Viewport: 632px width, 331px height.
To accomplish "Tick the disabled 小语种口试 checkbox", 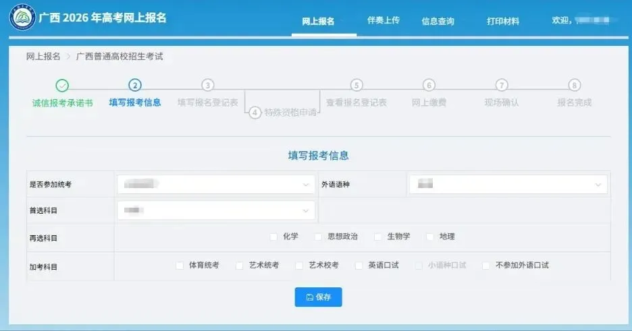I will [419, 266].
